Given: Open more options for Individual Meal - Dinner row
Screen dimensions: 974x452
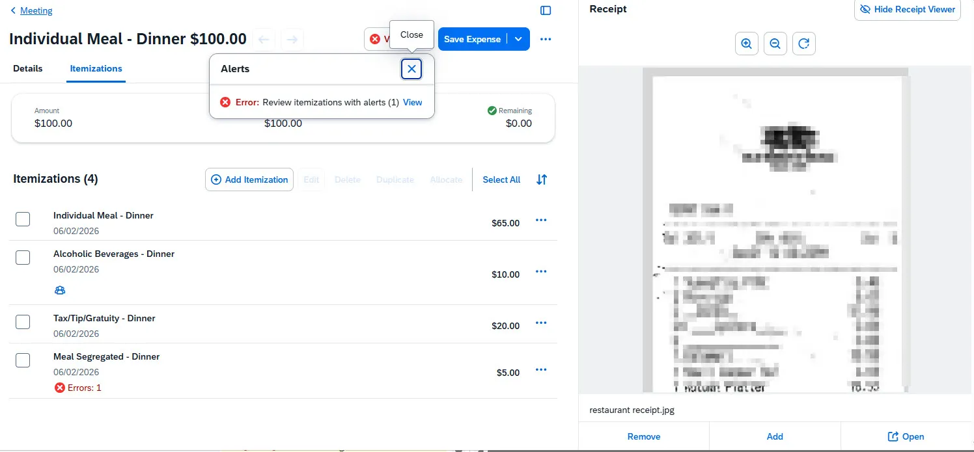Looking at the screenshot, I should click(x=541, y=220).
